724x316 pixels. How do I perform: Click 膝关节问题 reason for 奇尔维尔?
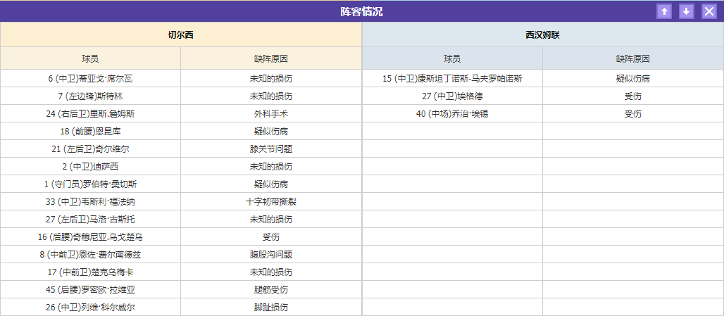[271, 149]
